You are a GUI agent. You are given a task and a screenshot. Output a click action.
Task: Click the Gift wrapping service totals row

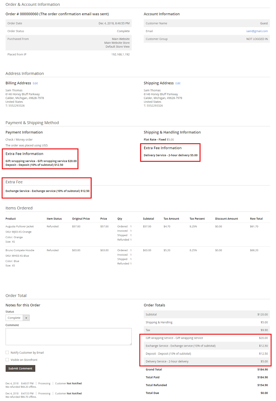(174, 338)
